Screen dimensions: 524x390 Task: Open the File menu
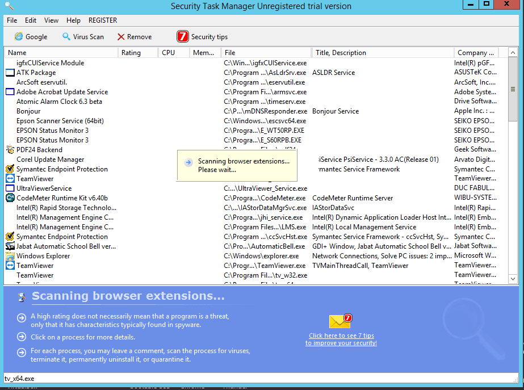11,20
